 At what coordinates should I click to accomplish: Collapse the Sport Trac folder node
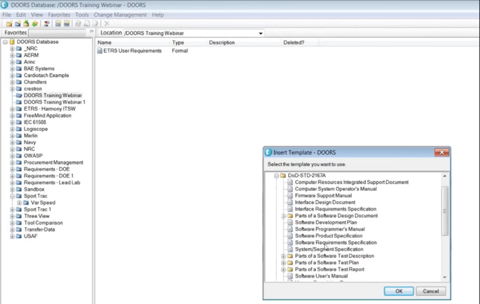point(12,196)
